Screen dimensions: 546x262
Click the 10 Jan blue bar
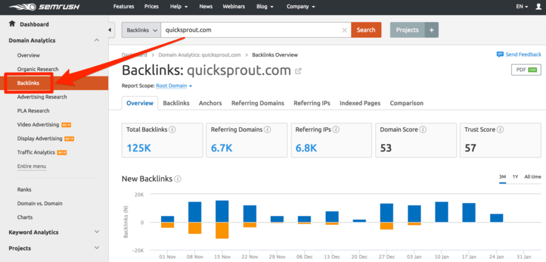tap(441, 212)
